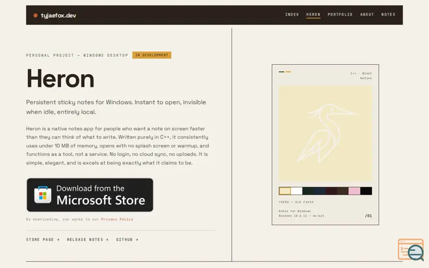Click the tyjaefox.dev site logo
429x268 pixels.
(55, 16)
